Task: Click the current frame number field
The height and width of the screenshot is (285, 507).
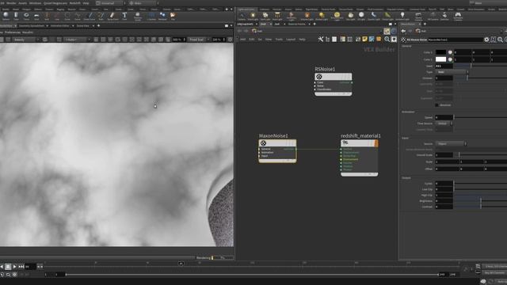Action: [x=30, y=267]
